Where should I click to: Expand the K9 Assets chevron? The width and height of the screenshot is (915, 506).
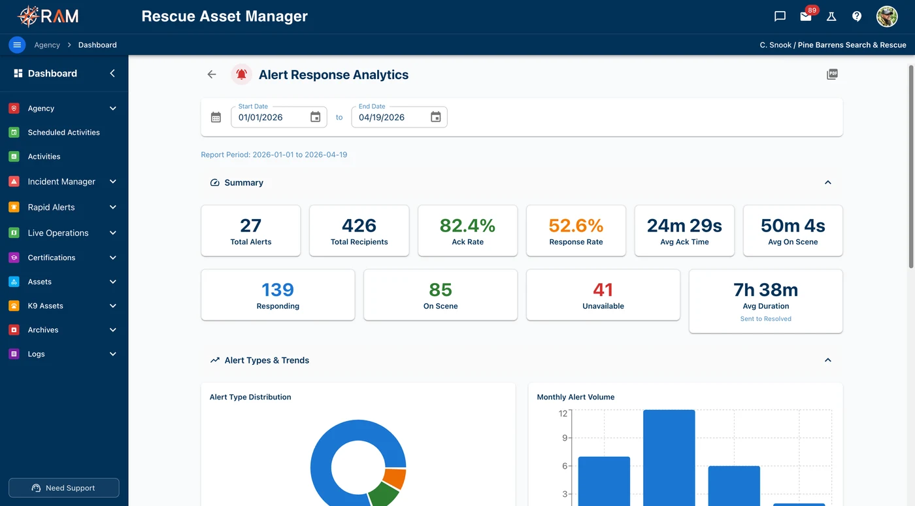click(x=112, y=306)
